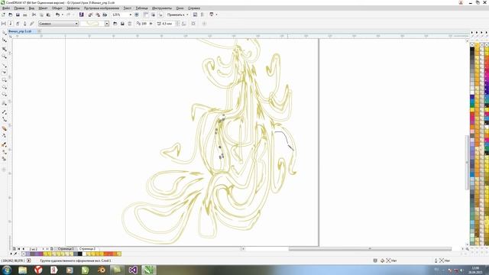Select the Drop Shadow tool
The image size is (489, 275).
[x=4, y=128]
